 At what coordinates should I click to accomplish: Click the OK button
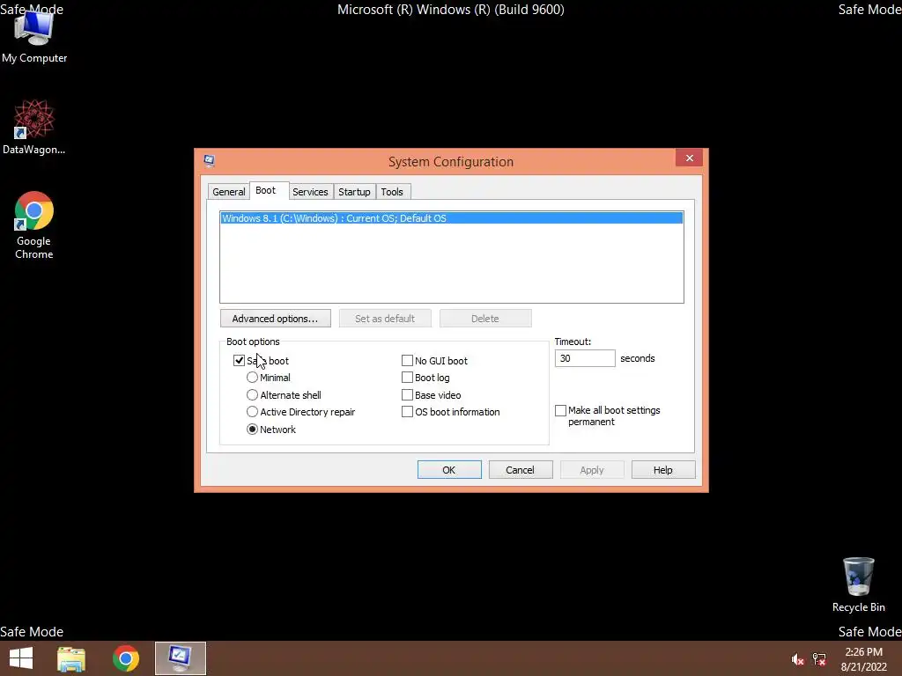tap(449, 470)
